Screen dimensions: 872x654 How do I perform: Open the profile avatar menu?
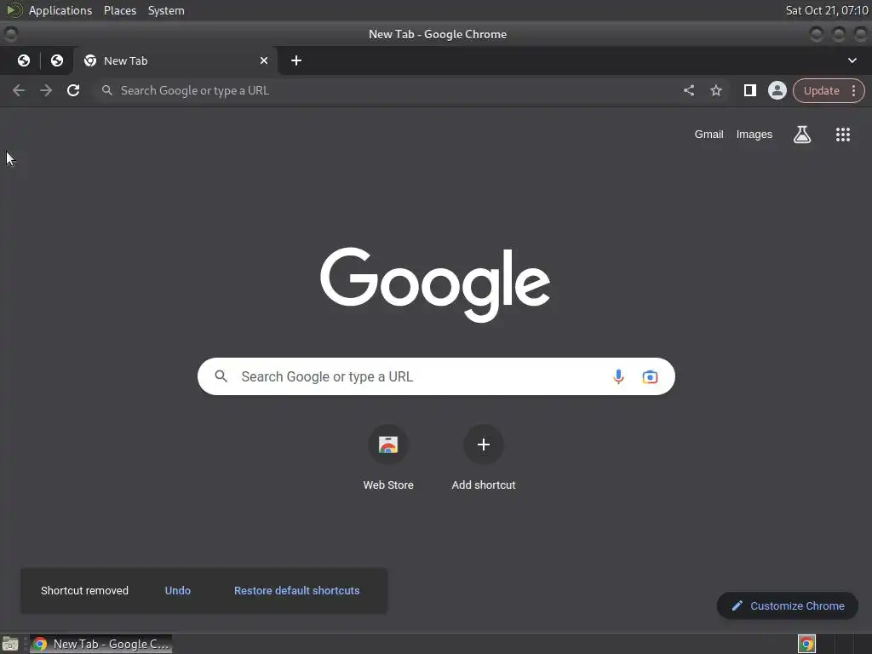point(777,90)
